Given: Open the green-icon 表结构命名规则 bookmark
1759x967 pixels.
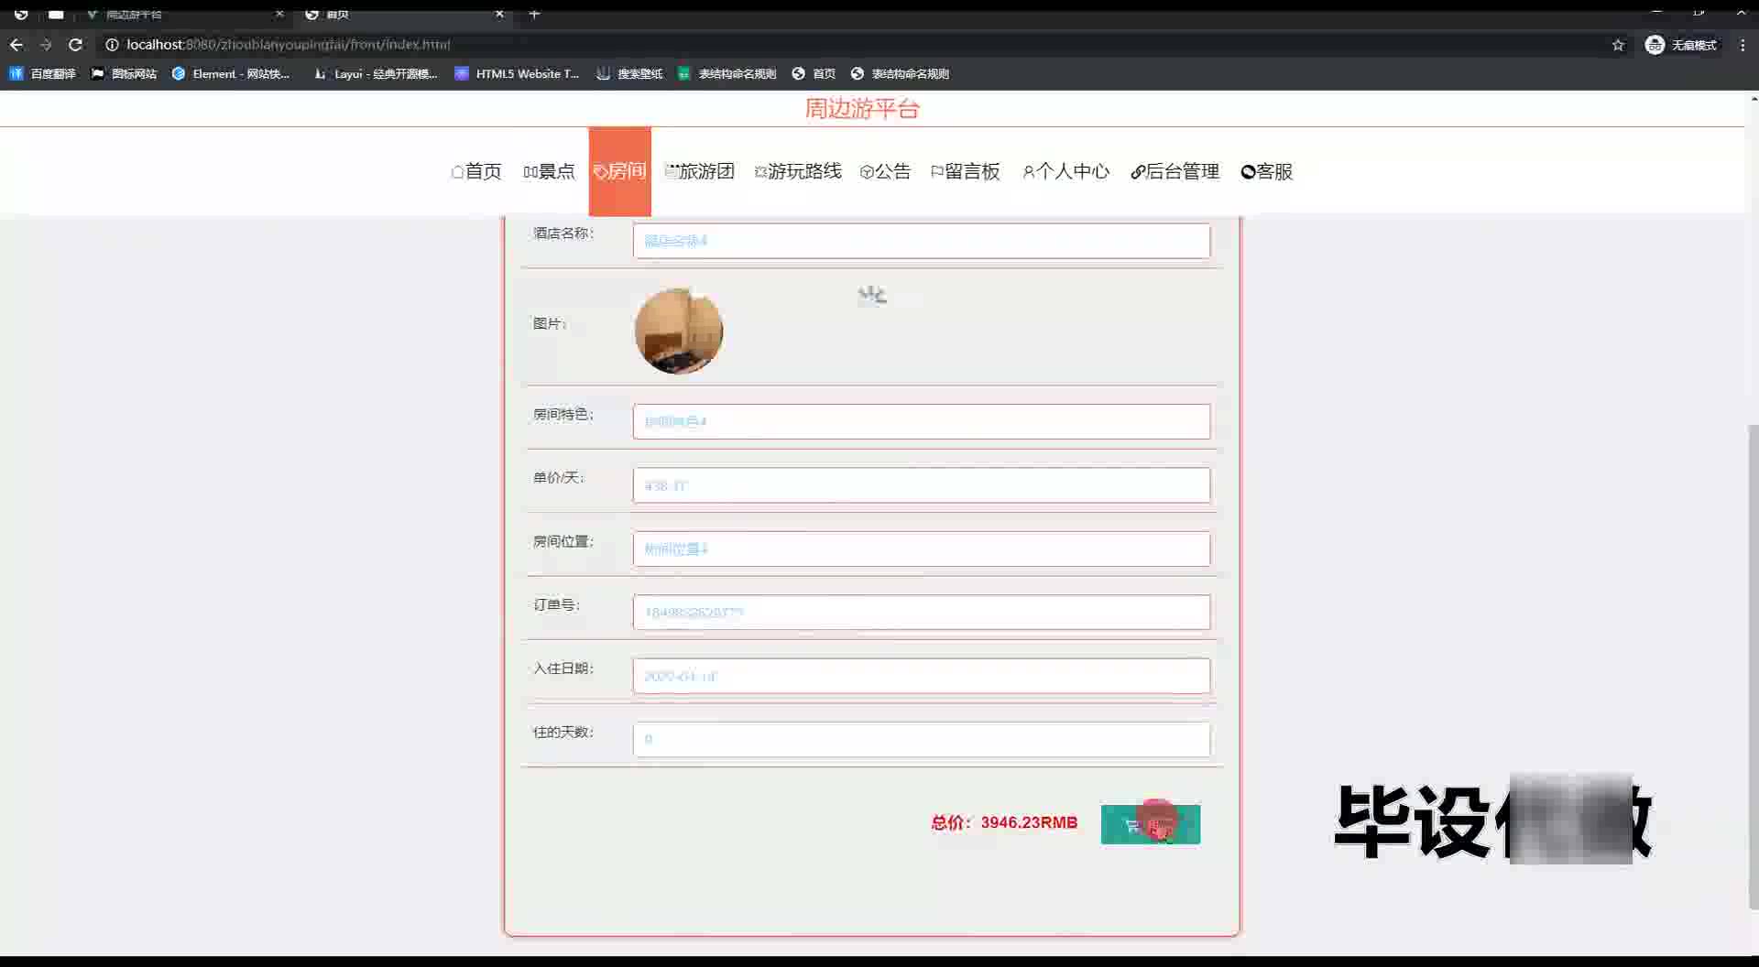Looking at the screenshot, I should [x=727, y=73].
